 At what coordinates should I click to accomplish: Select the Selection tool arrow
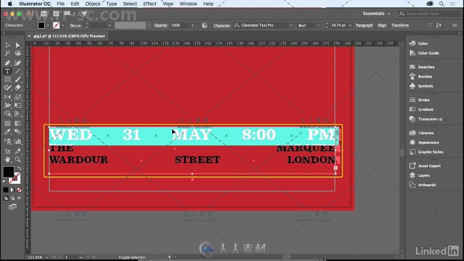click(x=7, y=45)
